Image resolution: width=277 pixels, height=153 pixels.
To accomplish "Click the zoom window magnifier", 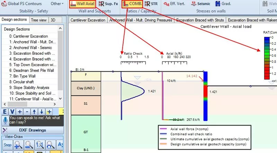I will pyautogui.click(x=51, y=145).
